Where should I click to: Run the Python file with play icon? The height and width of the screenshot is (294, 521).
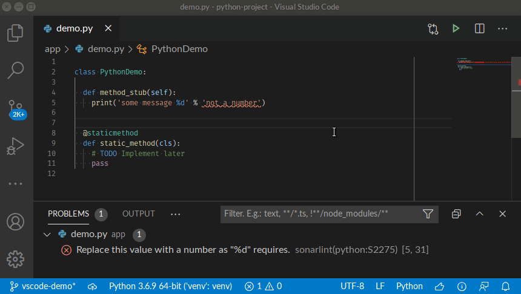[x=456, y=28]
